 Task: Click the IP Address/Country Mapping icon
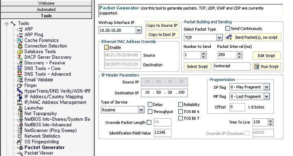click(20, 97)
